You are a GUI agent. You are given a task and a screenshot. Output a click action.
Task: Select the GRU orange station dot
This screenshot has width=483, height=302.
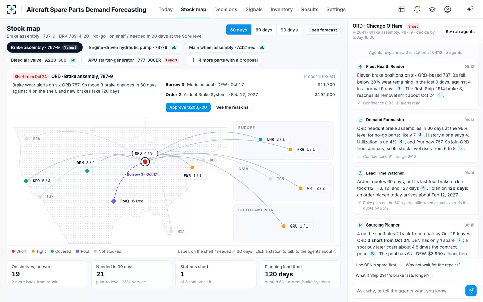284,226
